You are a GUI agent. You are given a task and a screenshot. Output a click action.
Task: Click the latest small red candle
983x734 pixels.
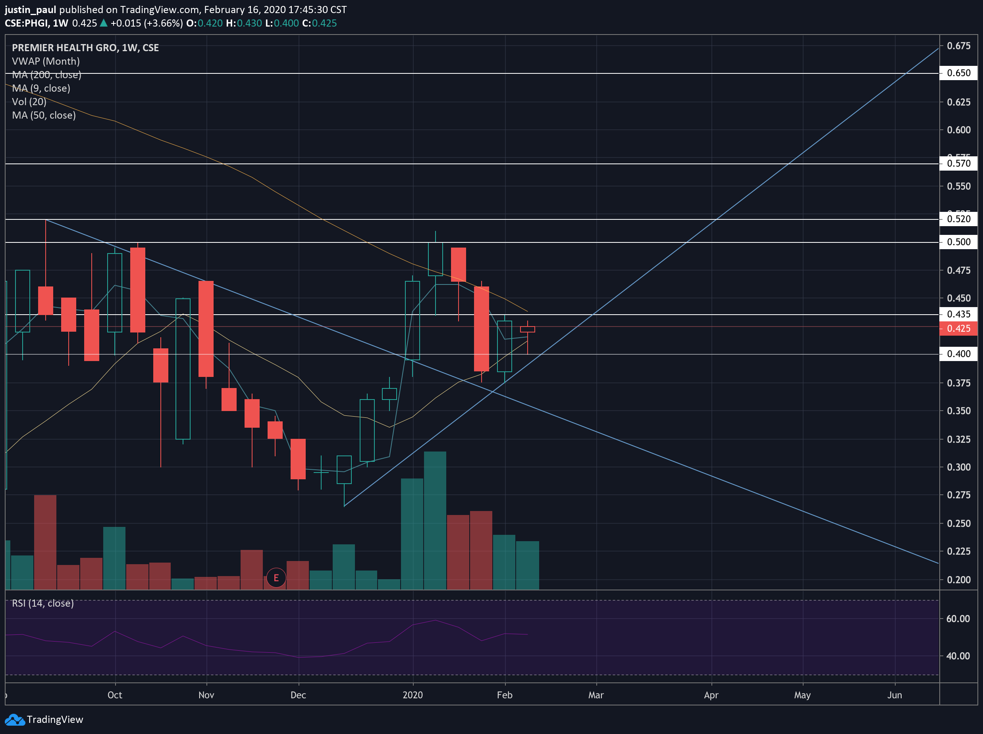(528, 329)
